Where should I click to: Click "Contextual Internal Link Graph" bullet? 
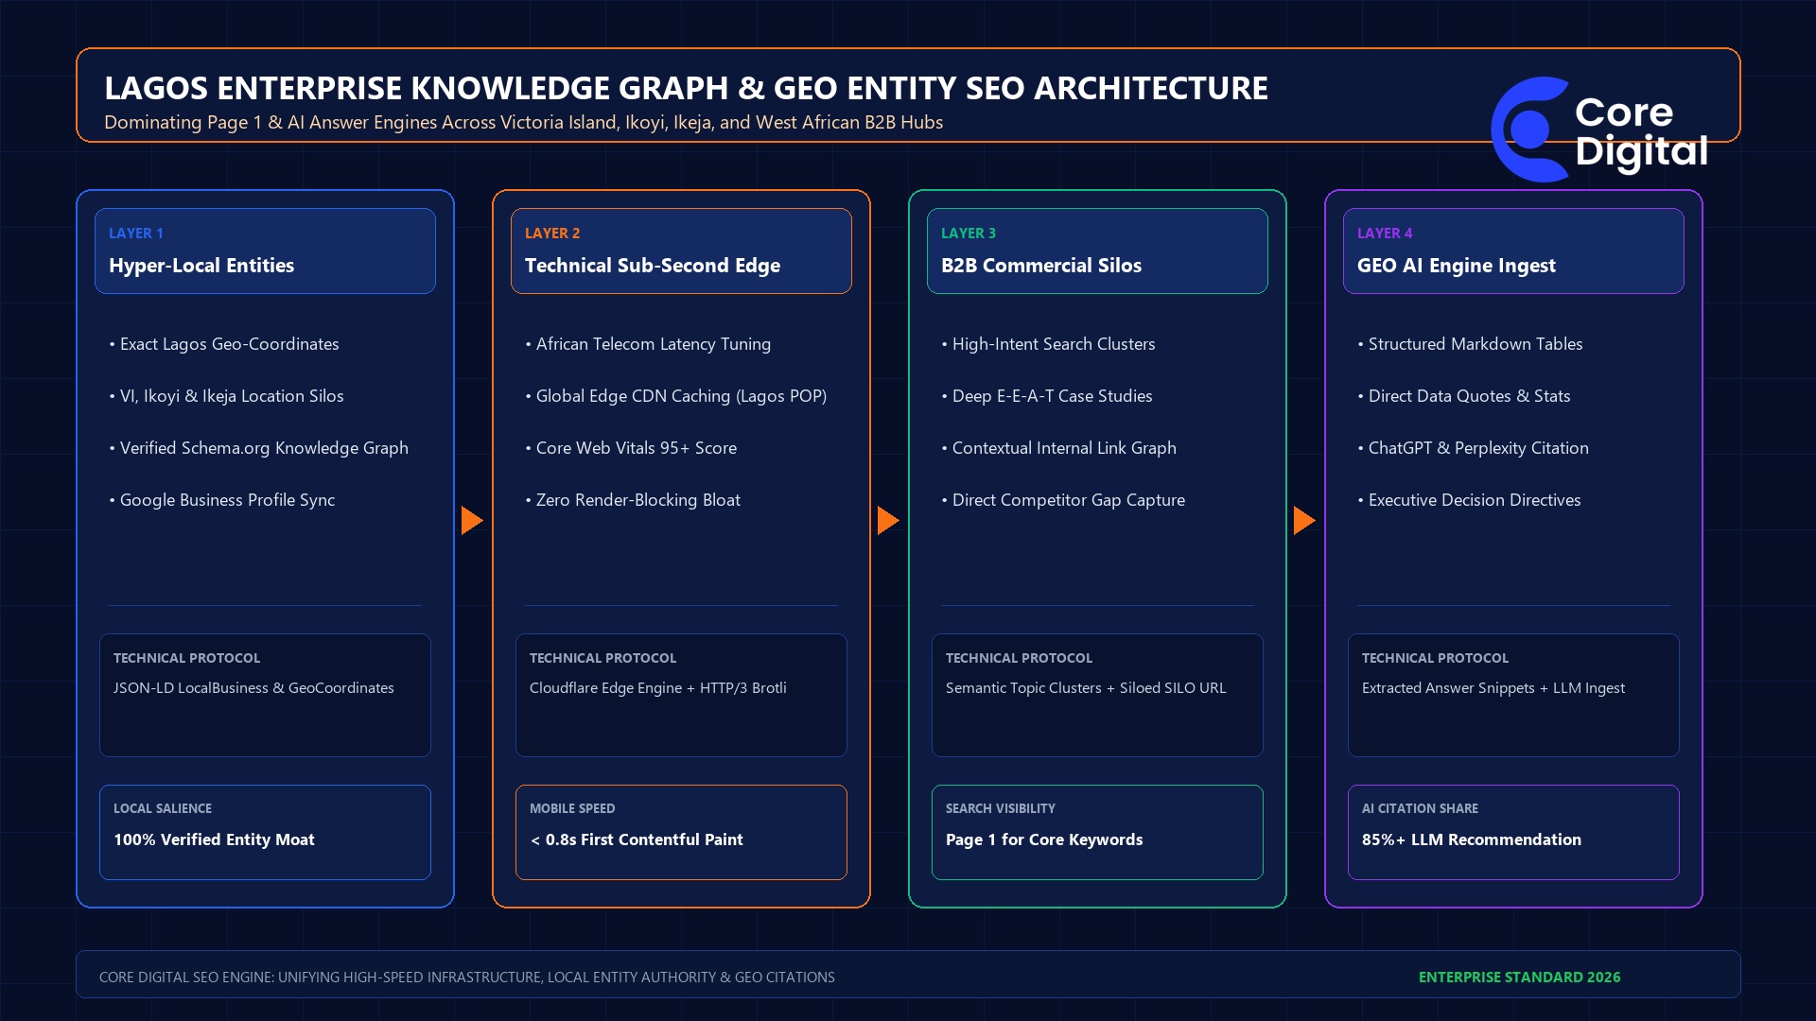(x=1059, y=448)
